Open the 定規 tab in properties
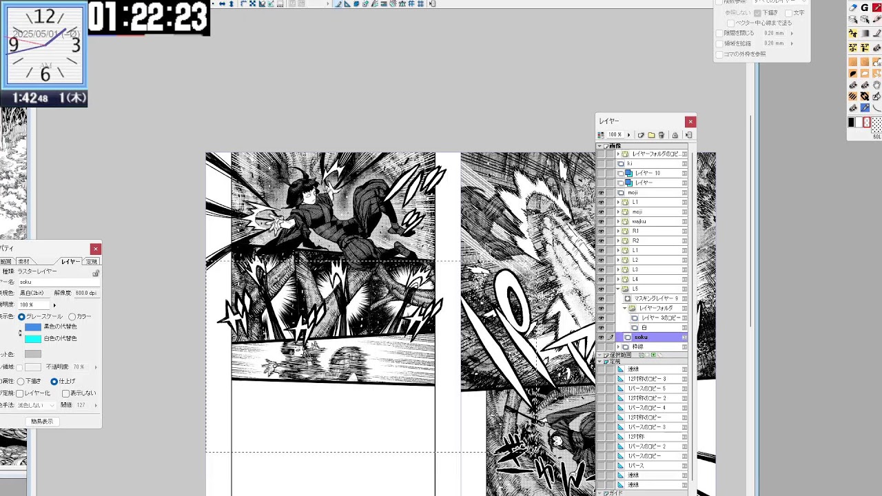882x496 pixels. pyautogui.click(x=91, y=262)
